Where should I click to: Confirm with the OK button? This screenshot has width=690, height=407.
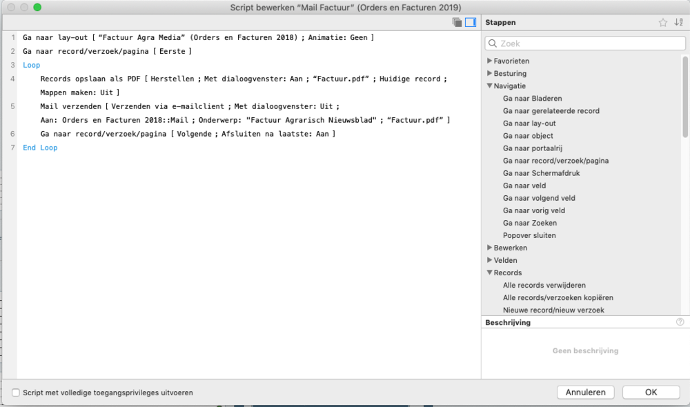click(651, 393)
